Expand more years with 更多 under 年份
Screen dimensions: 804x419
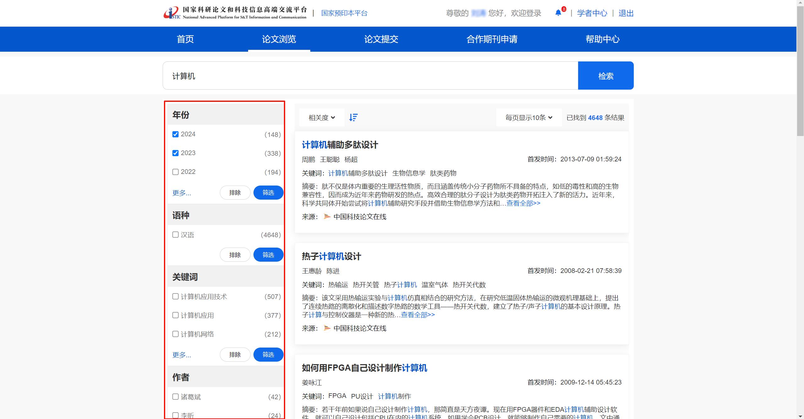(x=182, y=193)
